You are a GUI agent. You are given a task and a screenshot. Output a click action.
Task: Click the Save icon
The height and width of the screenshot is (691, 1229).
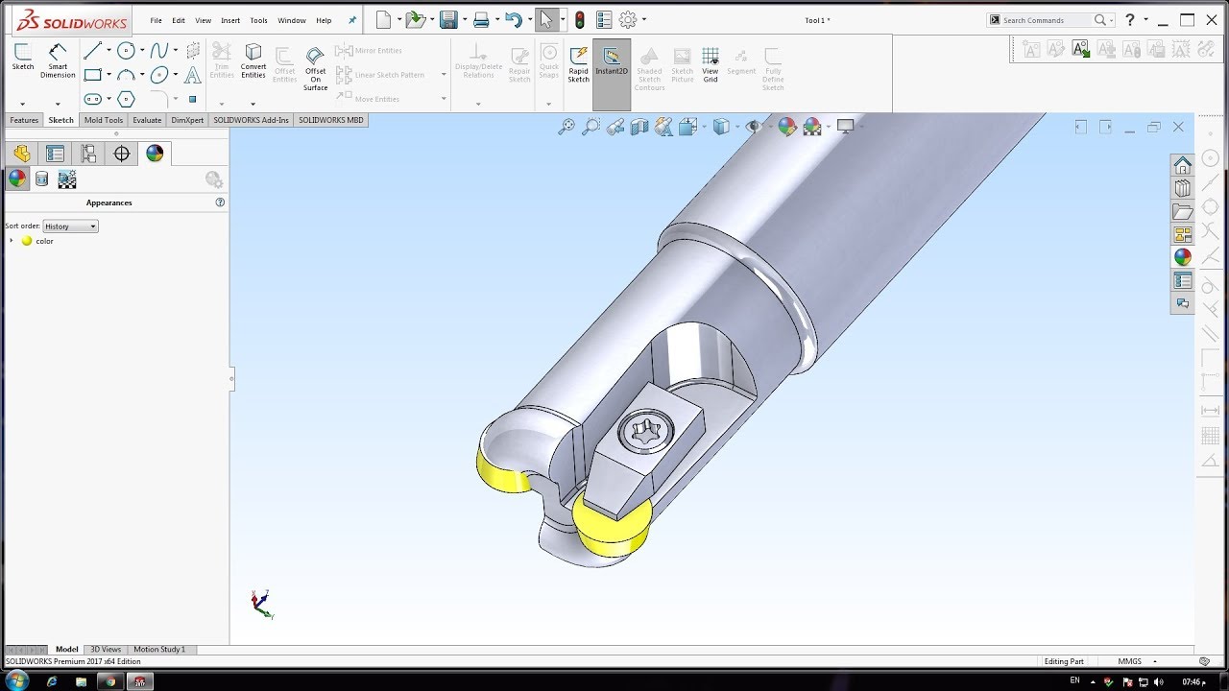click(x=447, y=19)
